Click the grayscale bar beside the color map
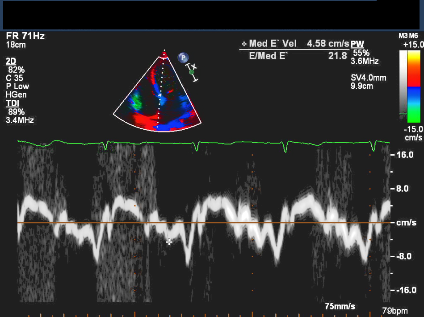Screen dimensions: 424x317 pos(404,85)
